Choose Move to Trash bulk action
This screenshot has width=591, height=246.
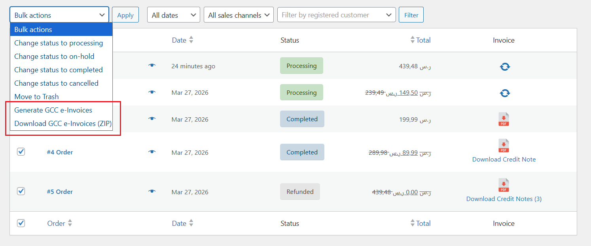36,96
